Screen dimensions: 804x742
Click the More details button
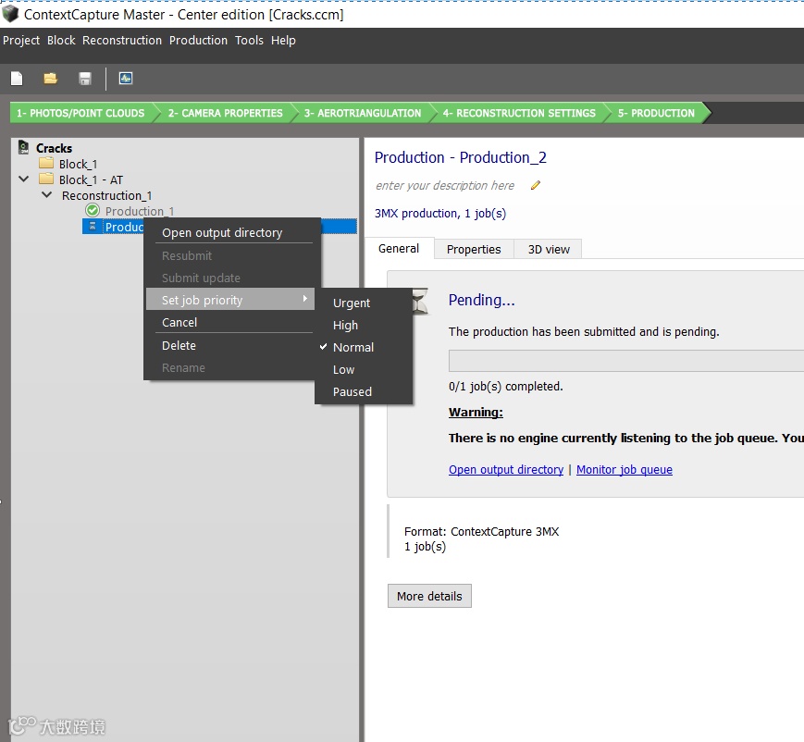[x=429, y=596]
